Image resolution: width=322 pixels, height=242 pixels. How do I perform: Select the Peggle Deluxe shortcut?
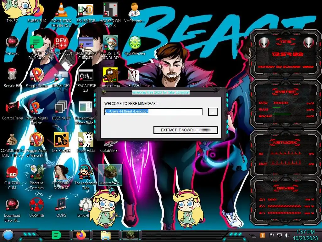pyautogui.click(x=36, y=78)
